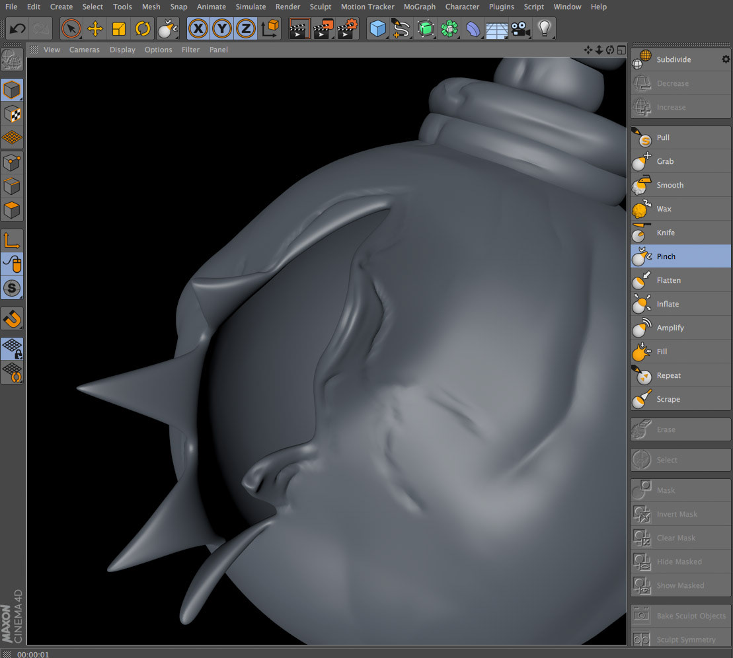This screenshot has width=733, height=658.
Task: Toggle Y axis lock
Action: click(x=222, y=29)
